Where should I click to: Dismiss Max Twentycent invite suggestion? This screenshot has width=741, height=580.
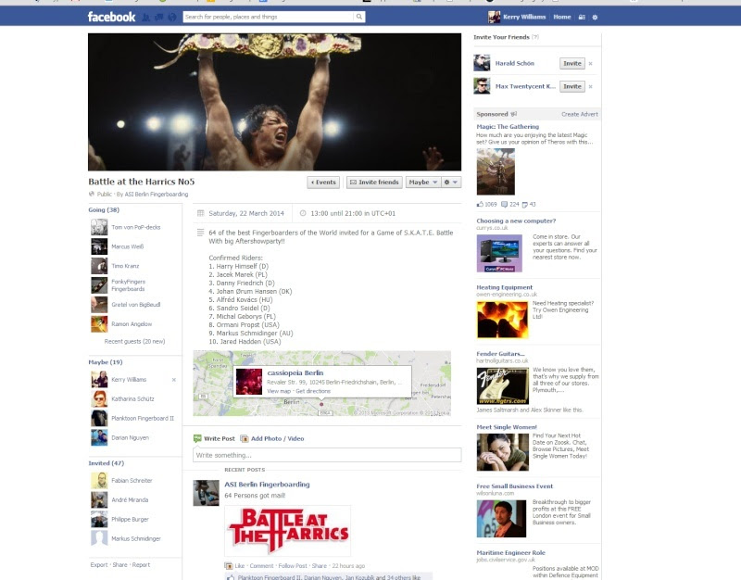point(590,86)
